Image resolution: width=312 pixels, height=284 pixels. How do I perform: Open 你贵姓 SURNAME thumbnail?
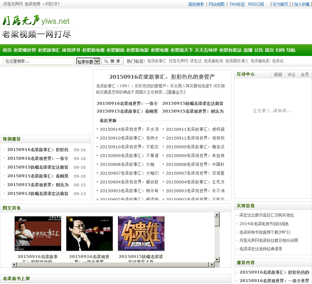tap(141, 234)
